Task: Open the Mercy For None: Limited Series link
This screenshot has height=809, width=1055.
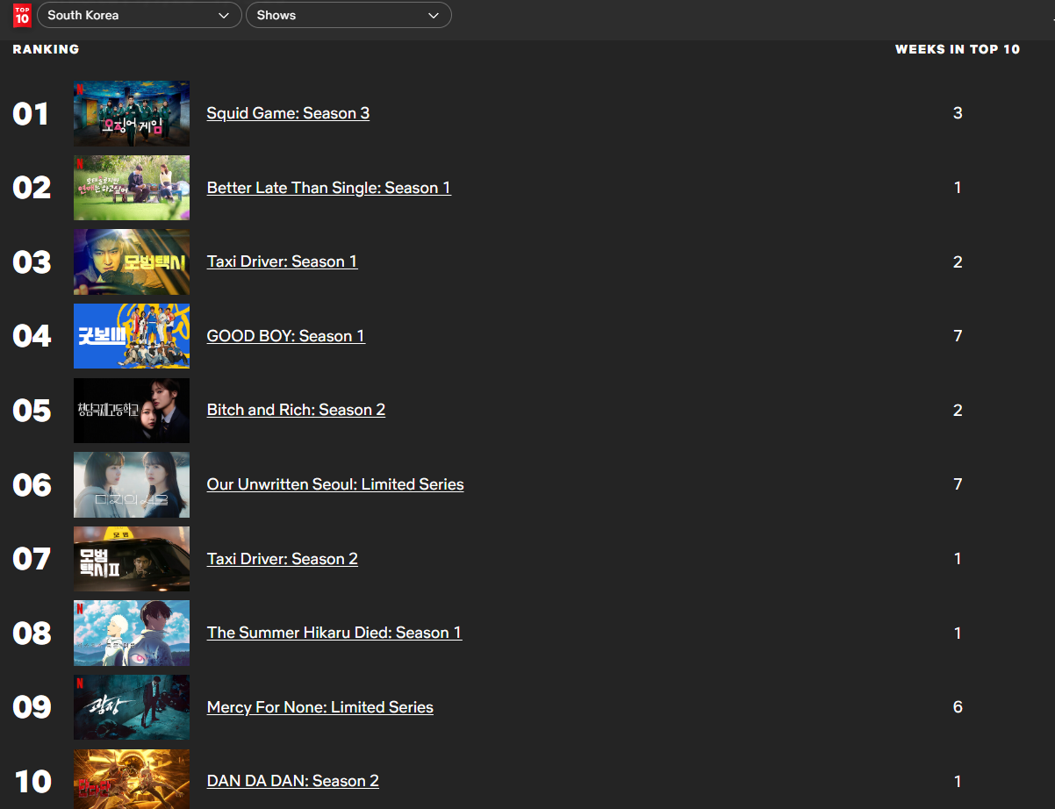Action: click(x=320, y=707)
